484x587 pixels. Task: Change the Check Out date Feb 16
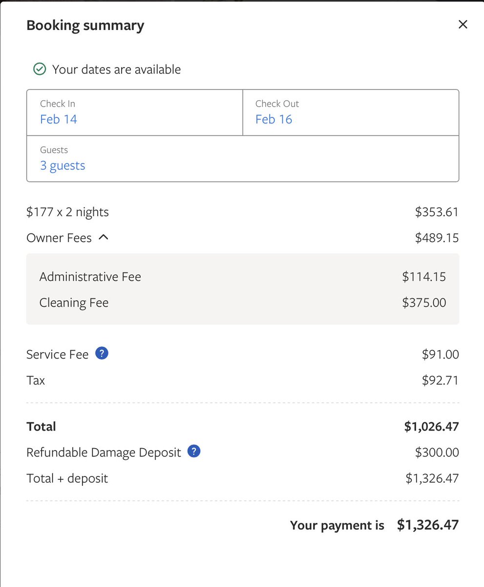[274, 119]
